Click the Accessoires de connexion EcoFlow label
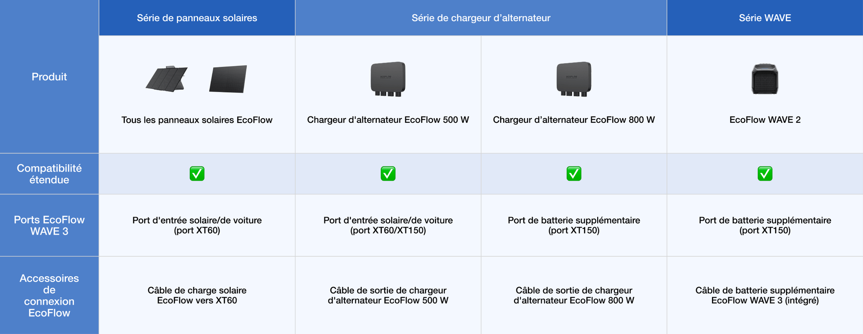863x334 pixels. (x=49, y=296)
